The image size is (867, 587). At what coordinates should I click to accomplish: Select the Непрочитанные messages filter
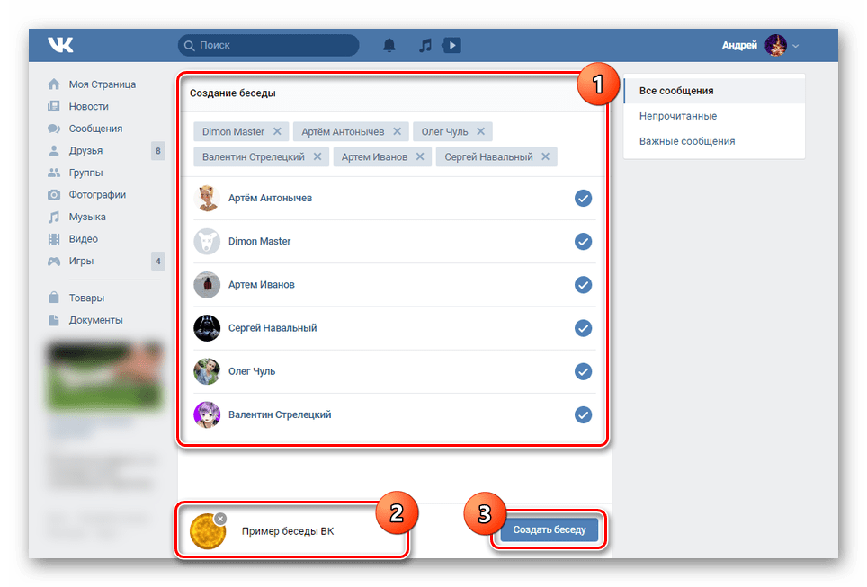click(x=678, y=116)
